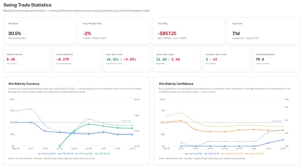This screenshot has width=303, height=168.
Task: Hide the USD Avg P&L legend series
Action: click(84, 154)
